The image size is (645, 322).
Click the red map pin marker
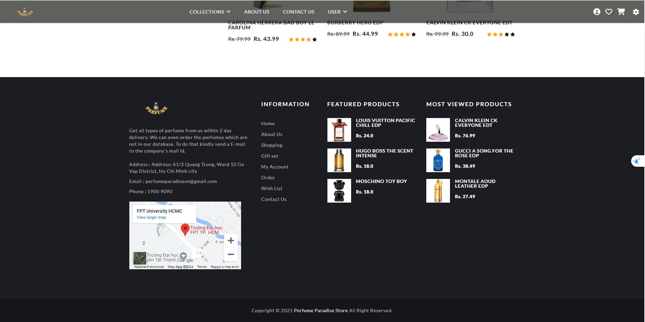pos(185,229)
